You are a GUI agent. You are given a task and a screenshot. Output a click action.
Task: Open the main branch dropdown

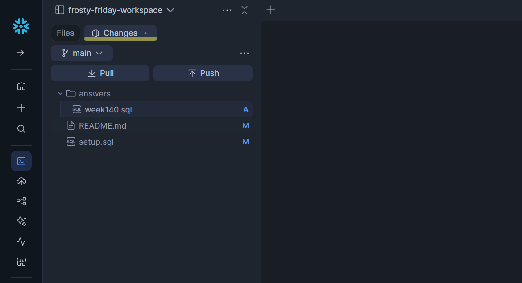(x=82, y=53)
